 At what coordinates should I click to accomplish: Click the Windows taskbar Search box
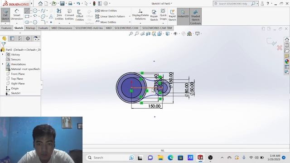(111, 158)
